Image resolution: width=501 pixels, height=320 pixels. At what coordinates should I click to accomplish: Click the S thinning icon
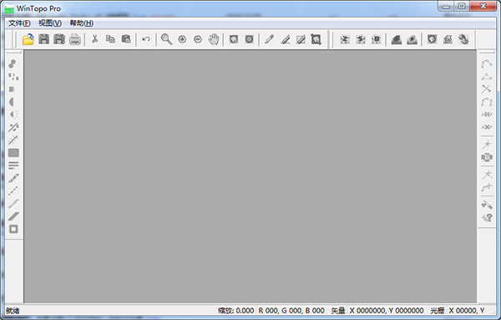361,39
